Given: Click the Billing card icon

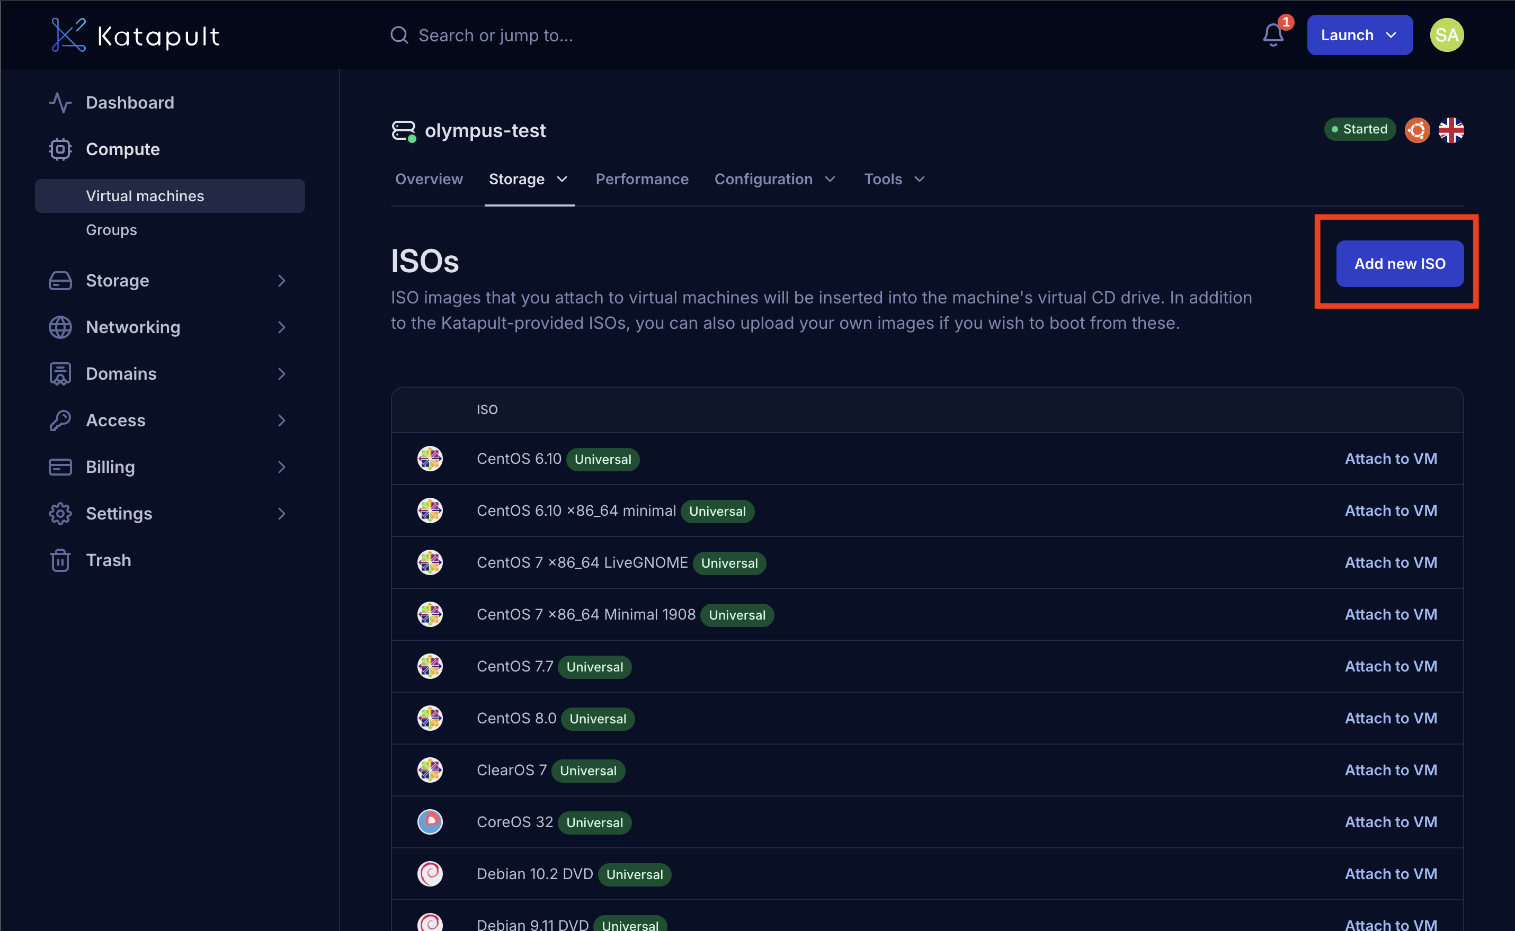Looking at the screenshot, I should pos(60,467).
